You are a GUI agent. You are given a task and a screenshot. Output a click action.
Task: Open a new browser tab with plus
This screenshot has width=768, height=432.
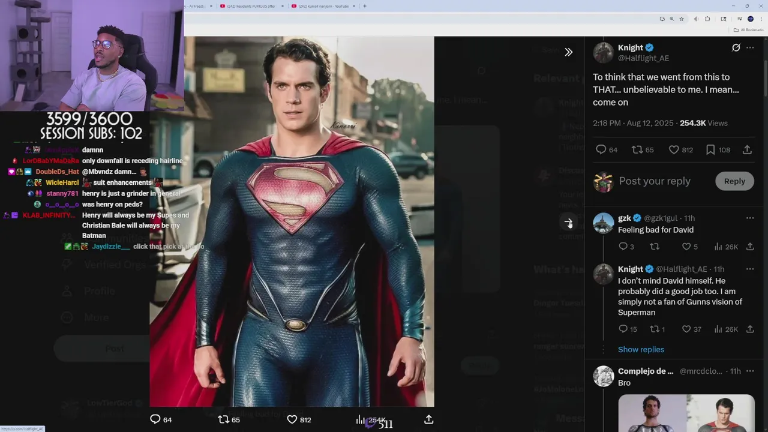tap(365, 6)
